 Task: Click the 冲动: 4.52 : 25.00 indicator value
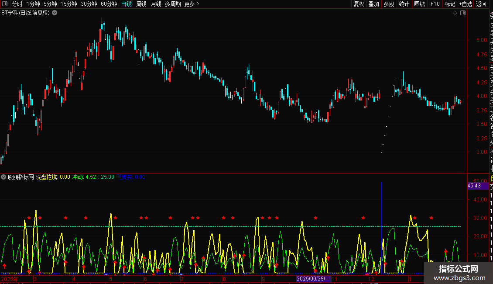pyautogui.click(x=93, y=177)
